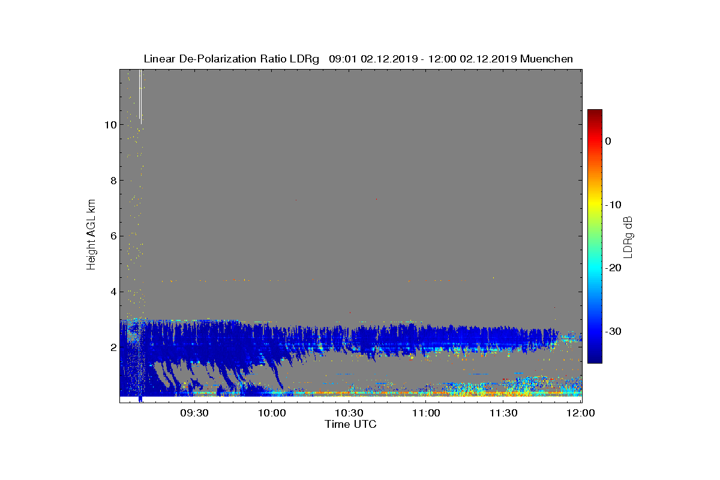This screenshot has width=720, height=480.
Task: Click the height tick label 6
Action: tap(113, 236)
